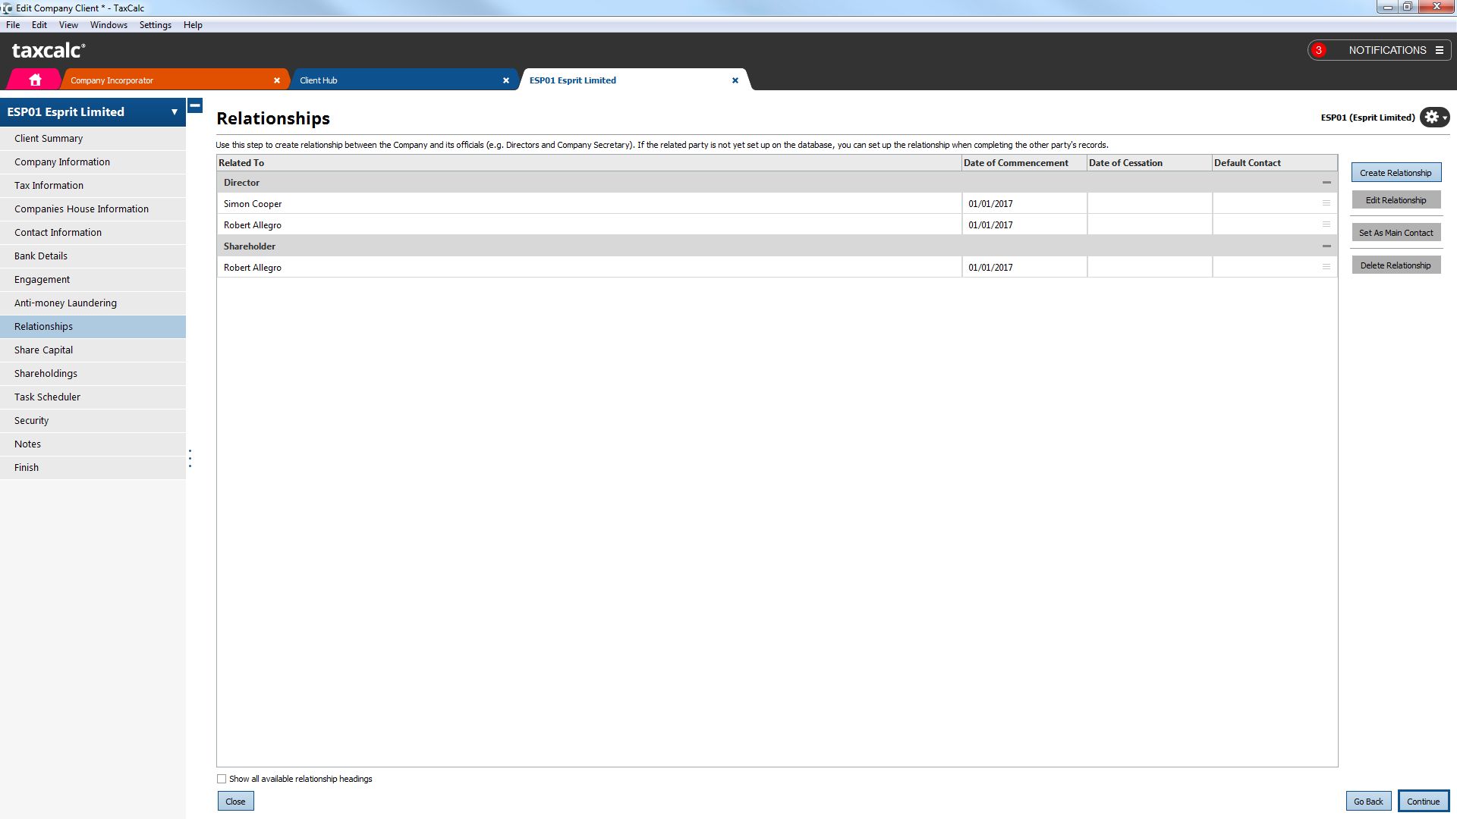Click the home tab icon
This screenshot has height=819, width=1457.
coord(35,80)
